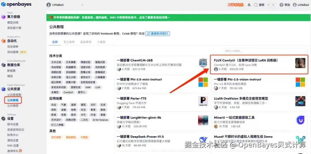Open 数据集 in the sidebar
The width and height of the screenshot is (311, 154).
point(12,71)
